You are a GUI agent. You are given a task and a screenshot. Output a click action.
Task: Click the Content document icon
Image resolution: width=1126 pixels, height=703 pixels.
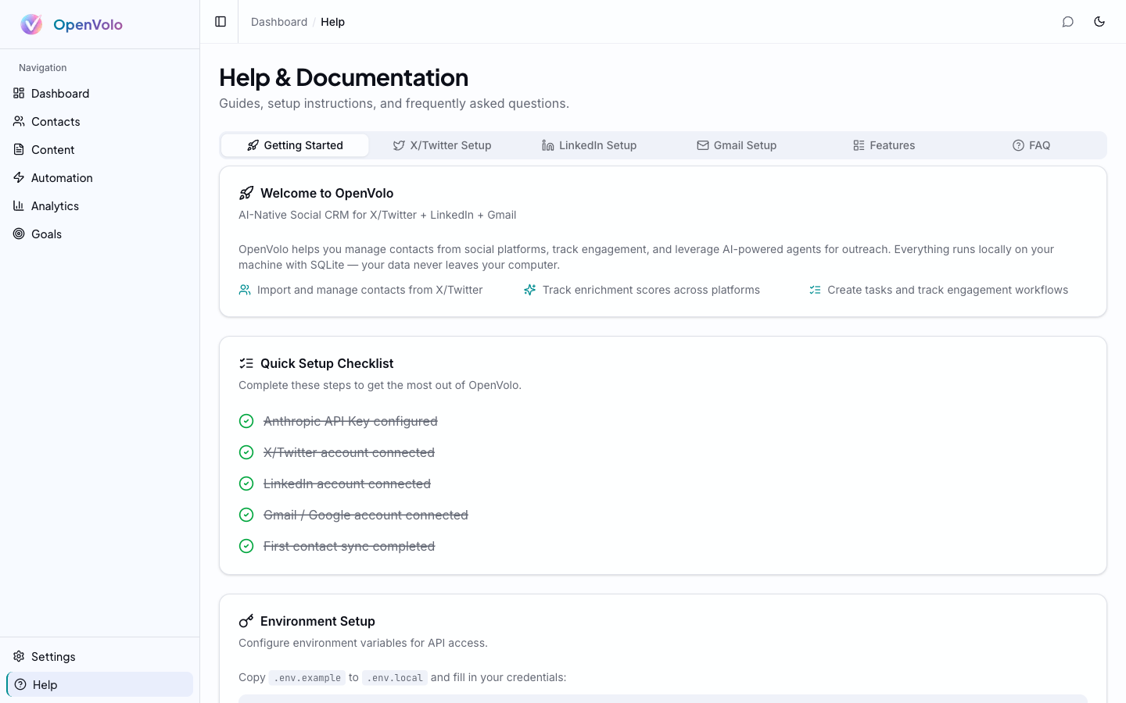click(x=19, y=149)
